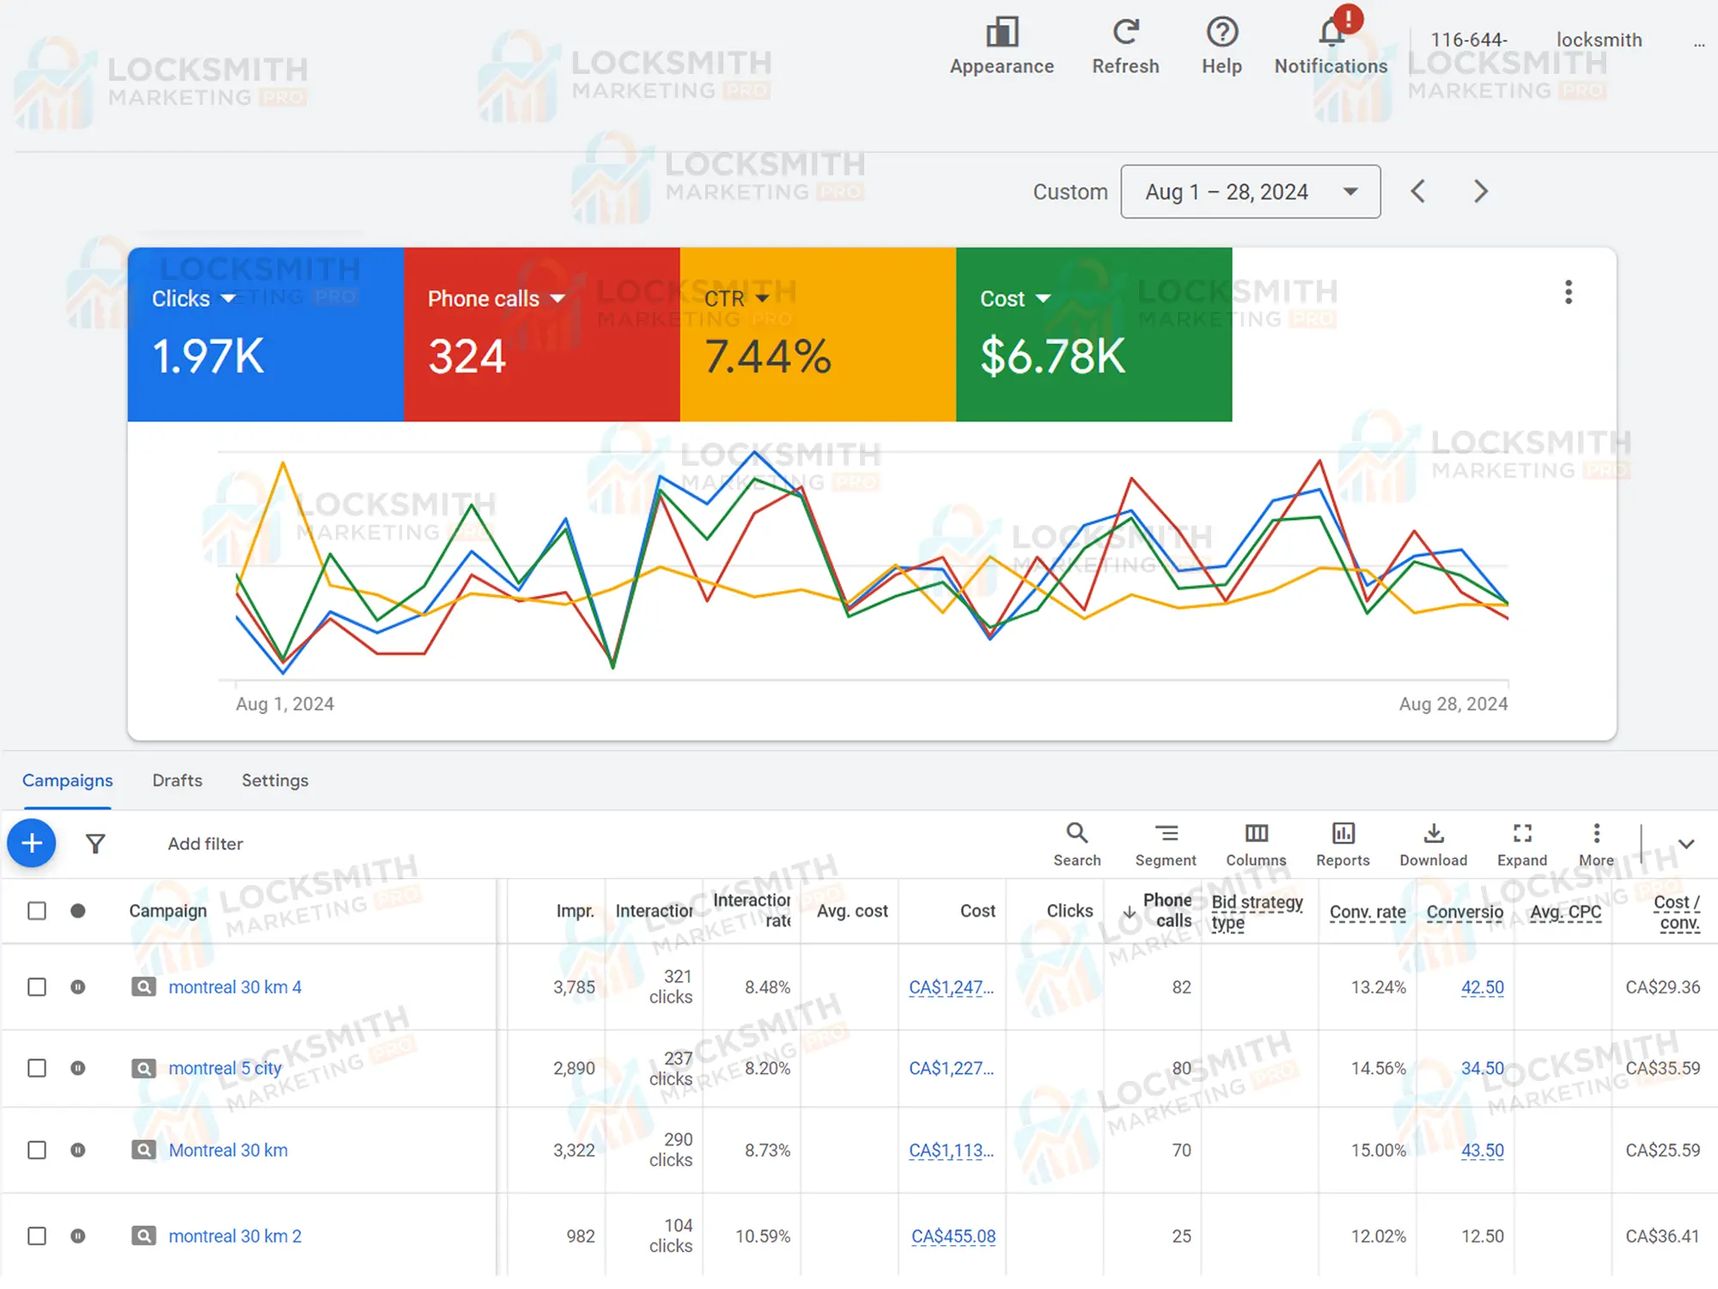Refresh the campaign data

1125,34
